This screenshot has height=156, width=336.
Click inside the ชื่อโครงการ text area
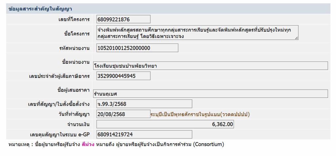[197, 32]
